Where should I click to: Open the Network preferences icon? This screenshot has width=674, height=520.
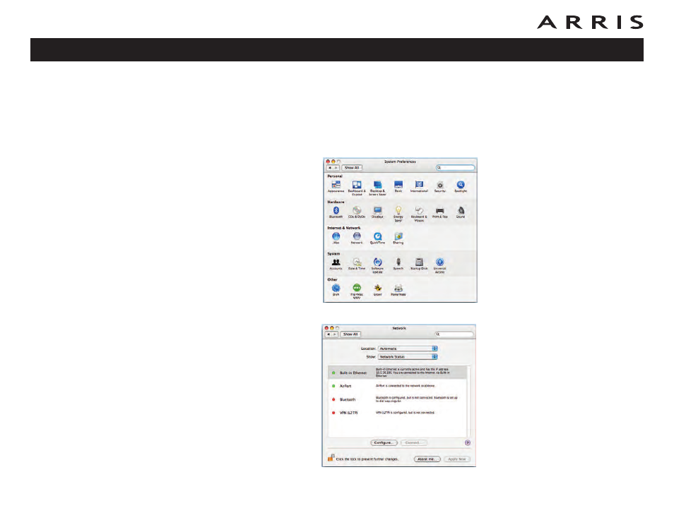click(357, 236)
